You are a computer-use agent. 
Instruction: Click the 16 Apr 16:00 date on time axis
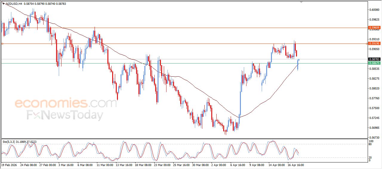point(296,165)
